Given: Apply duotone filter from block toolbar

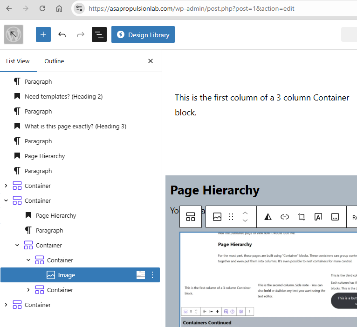Looking at the screenshot, I should (x=268, y=217).
